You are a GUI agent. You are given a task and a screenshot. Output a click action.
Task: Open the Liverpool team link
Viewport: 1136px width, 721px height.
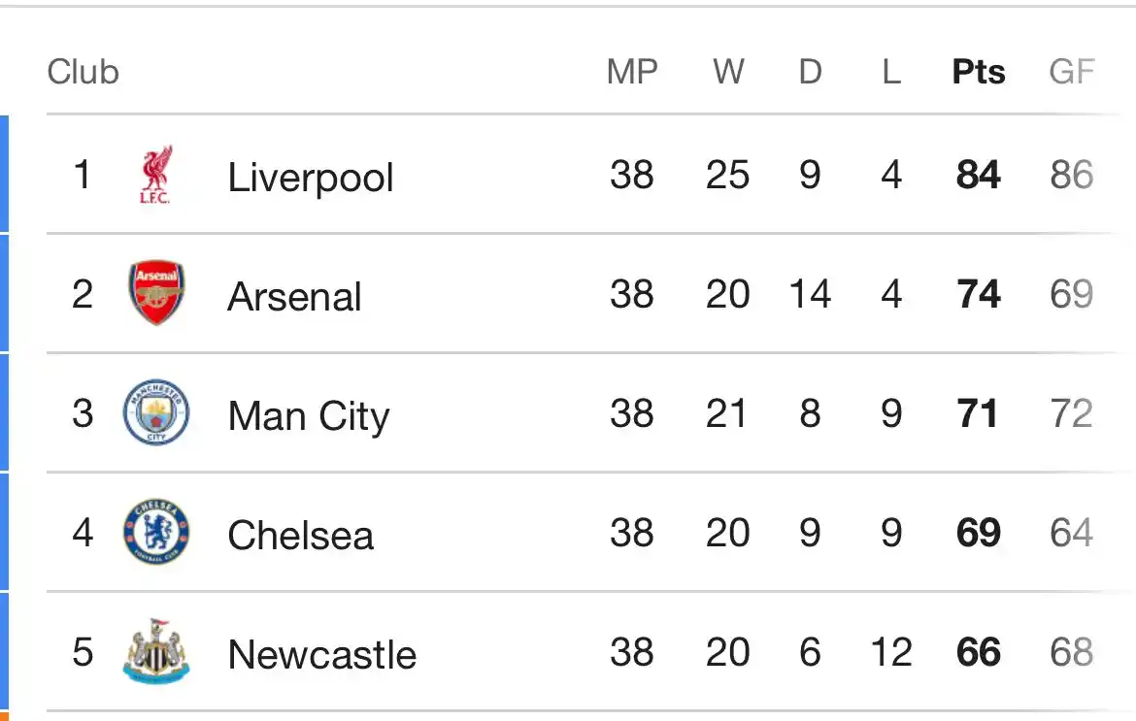tap(311, 178)
